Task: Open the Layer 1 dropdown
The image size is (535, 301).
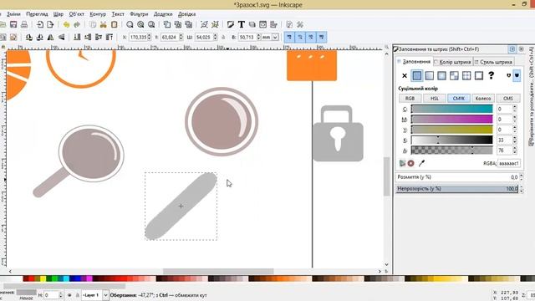Action: tap(105, 295)
